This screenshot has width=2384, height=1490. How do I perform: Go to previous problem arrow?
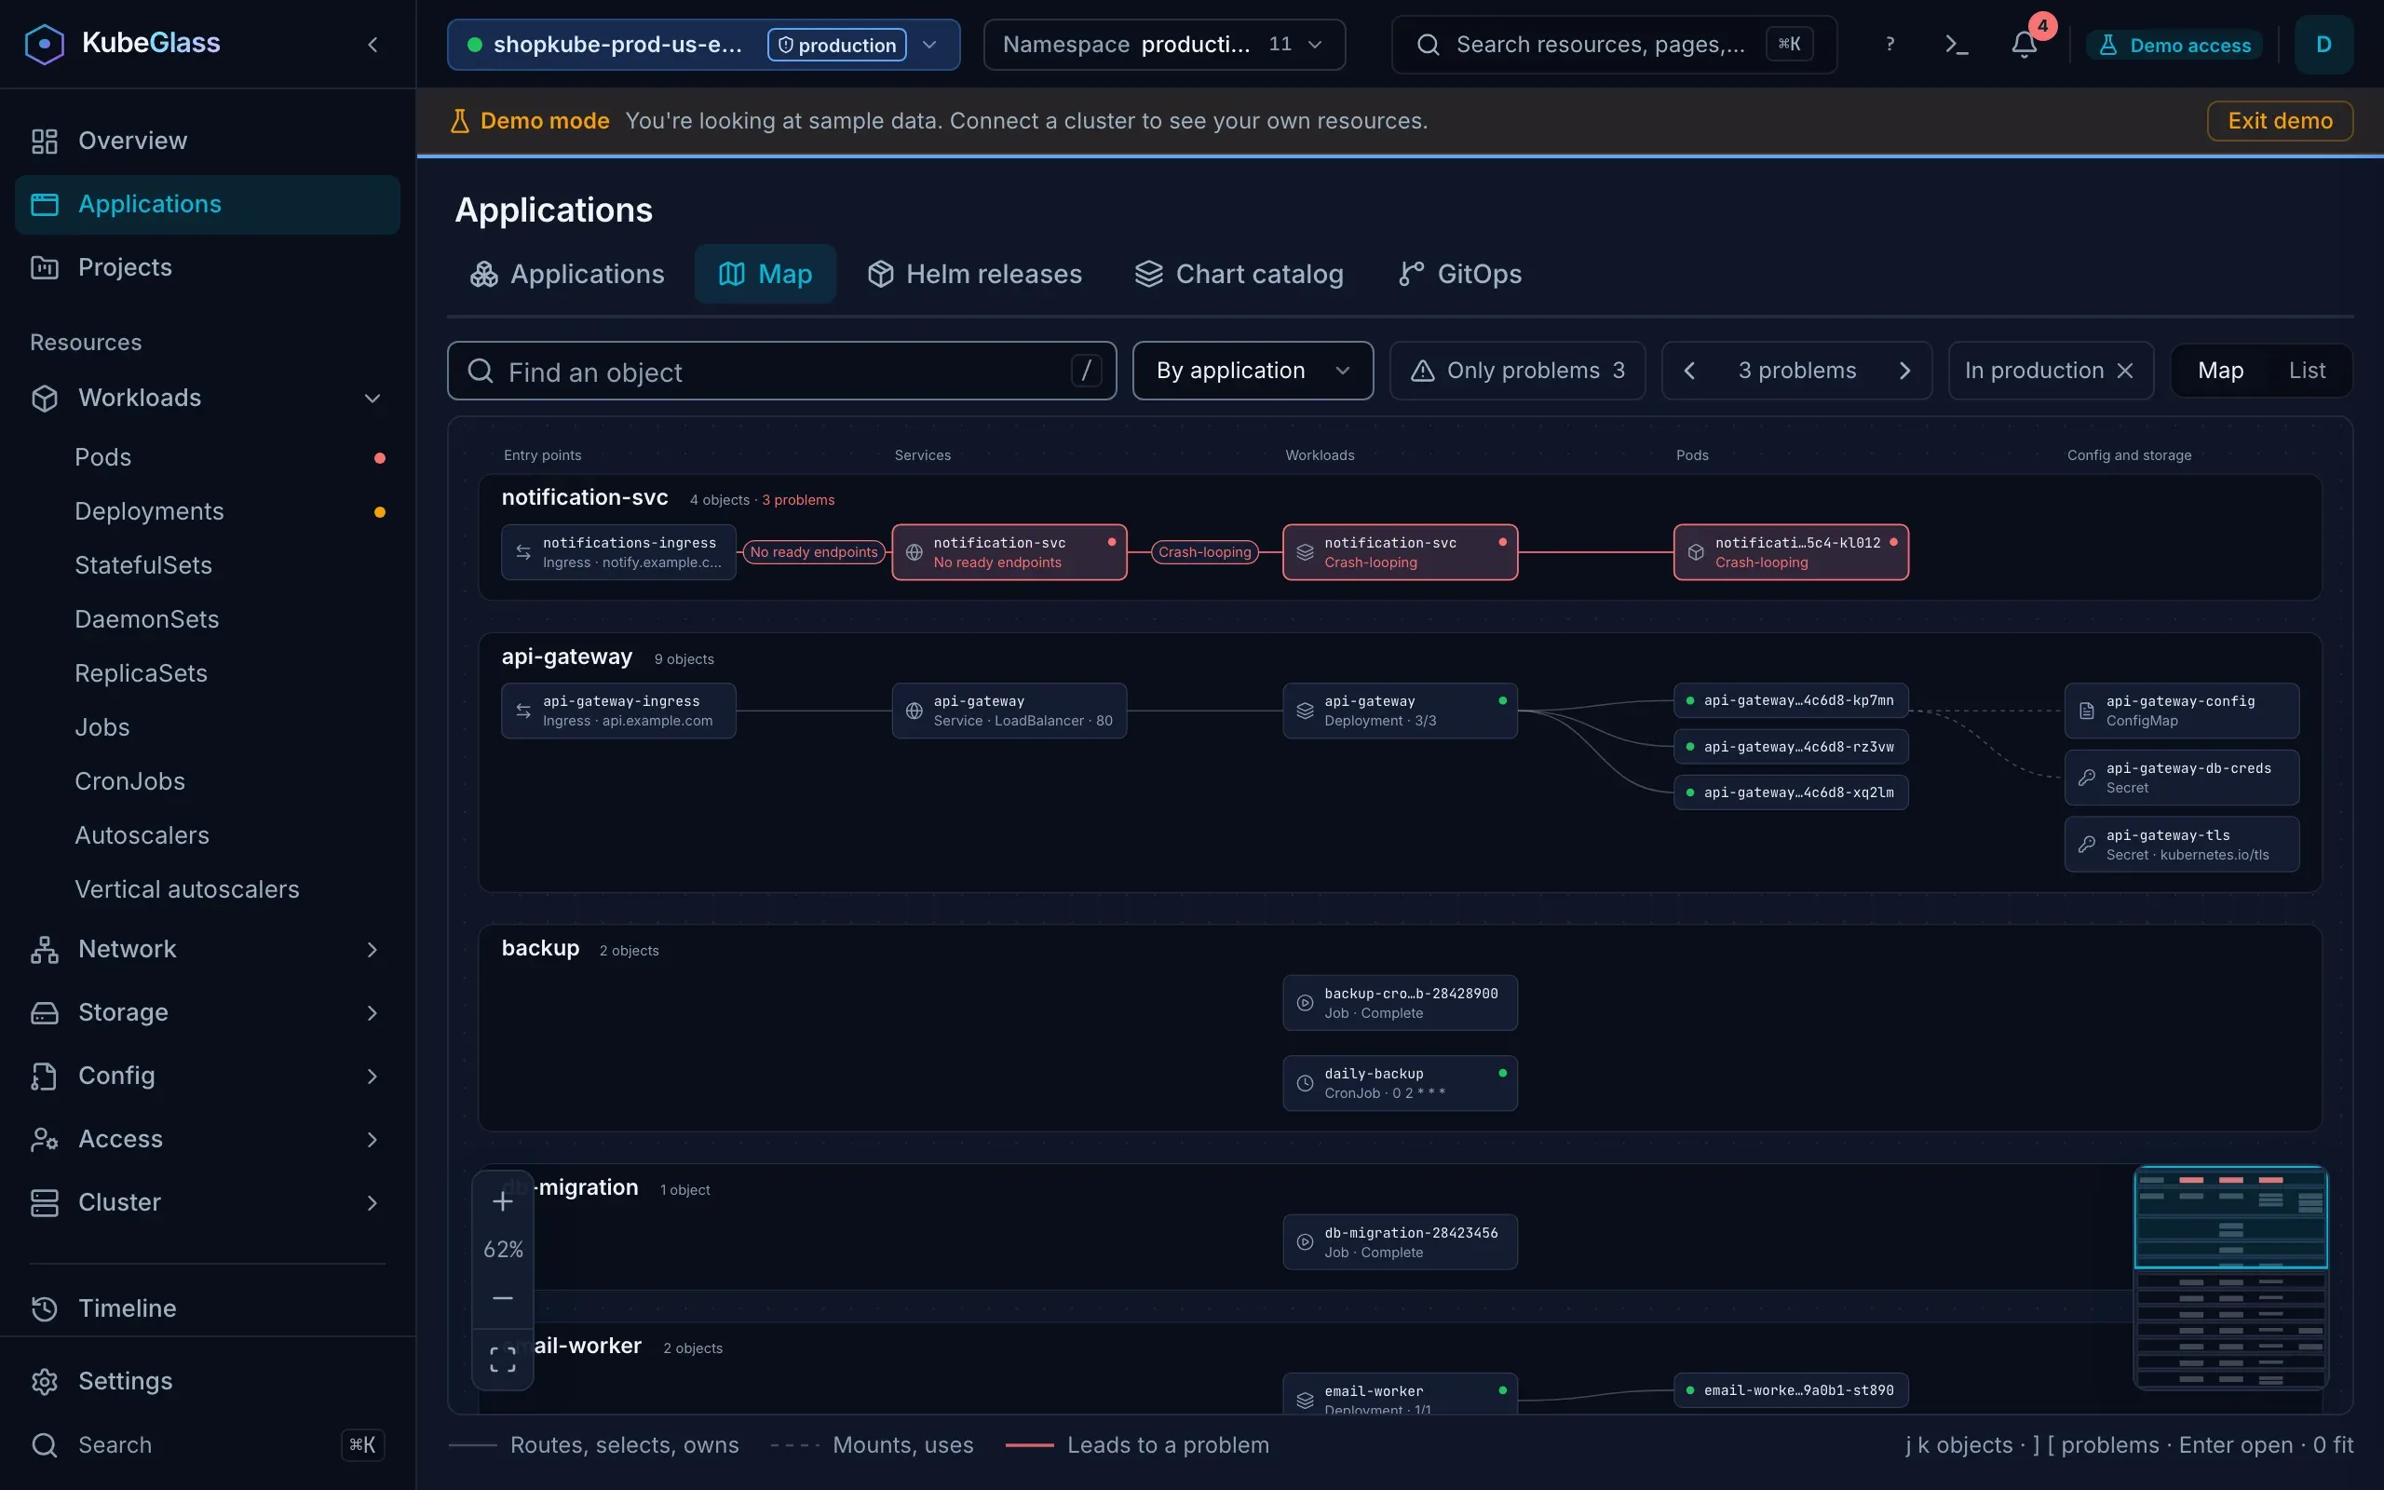coord(1689,371)
